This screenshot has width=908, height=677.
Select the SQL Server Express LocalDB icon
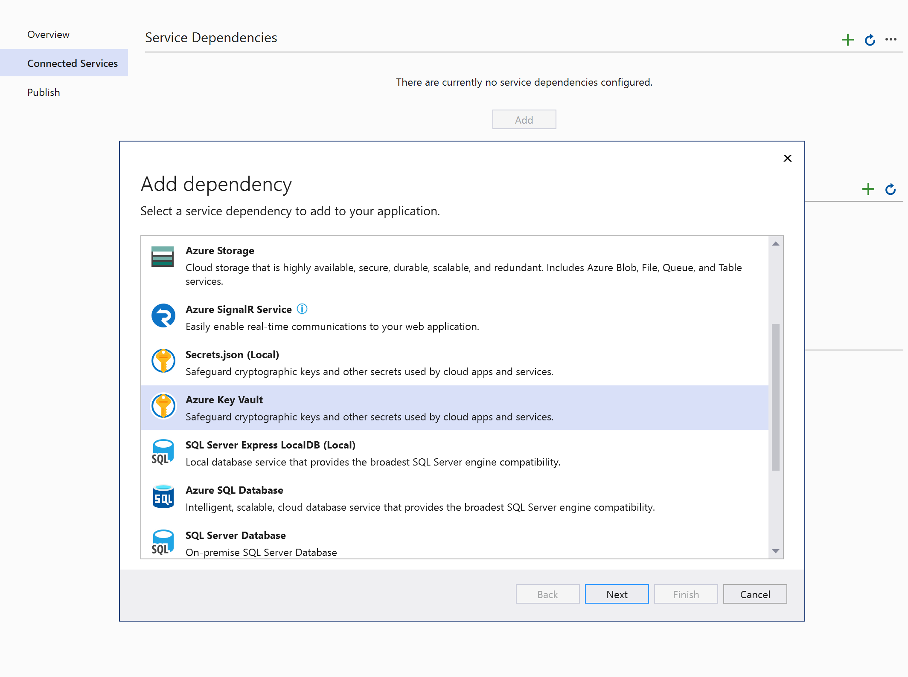(x=164, y=452)
